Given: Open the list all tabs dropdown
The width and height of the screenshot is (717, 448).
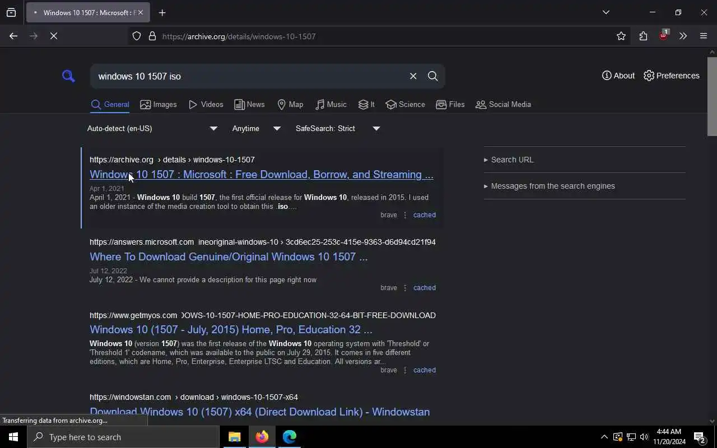Looking at the screenshot, I should 606,12.
